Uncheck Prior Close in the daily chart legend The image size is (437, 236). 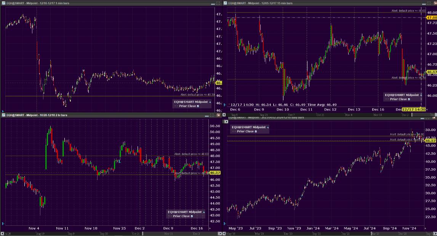click(x=256, y=131)
